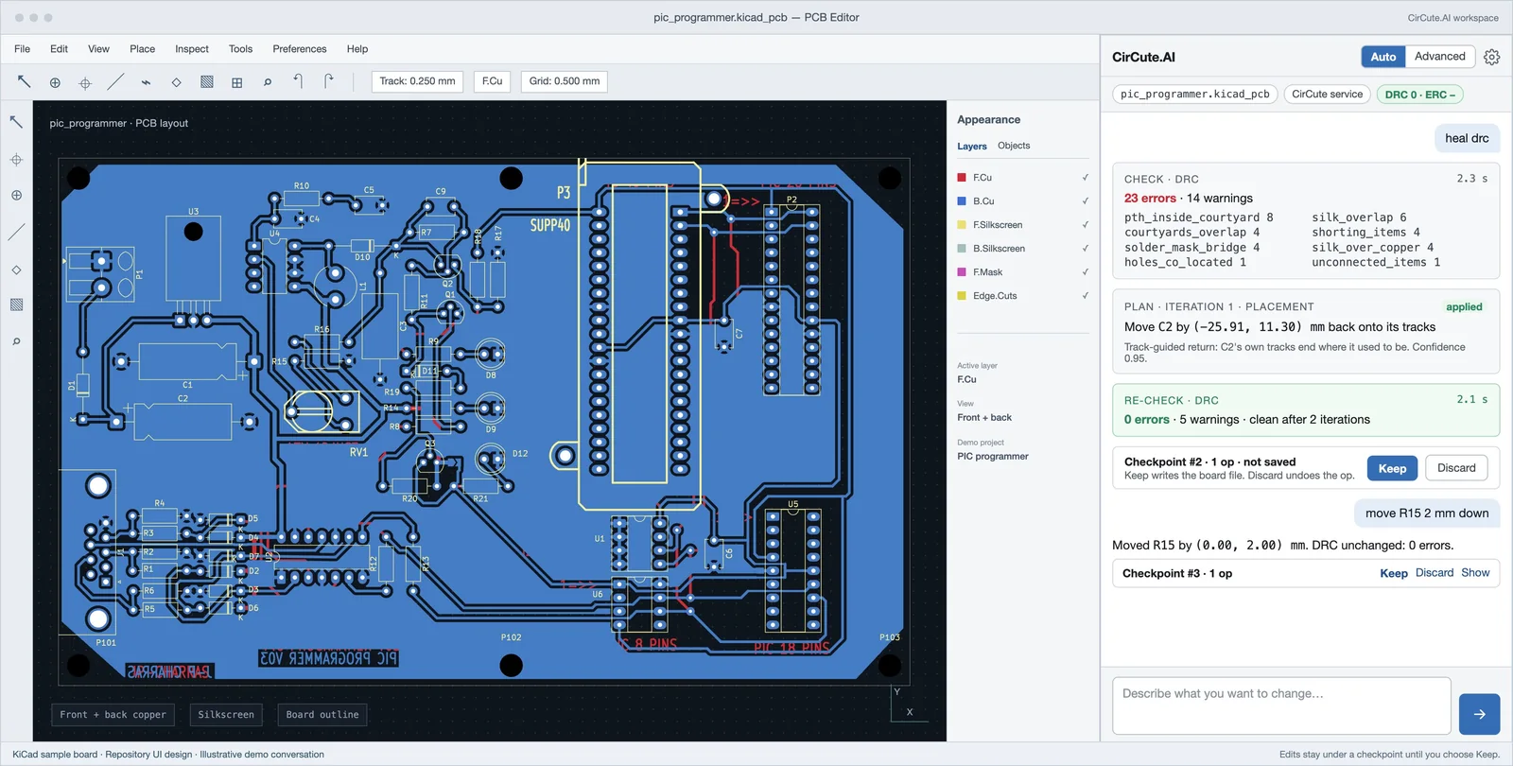Switch CirCute.AI to Advanced mode

click(x=1439, y=57)
